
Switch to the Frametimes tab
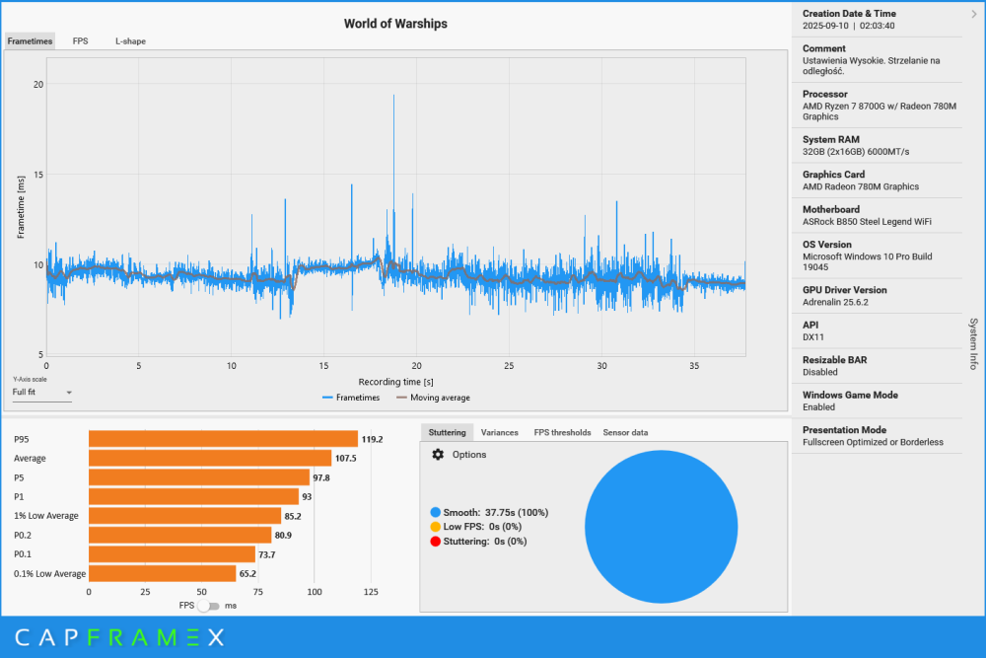click(30, 40)
